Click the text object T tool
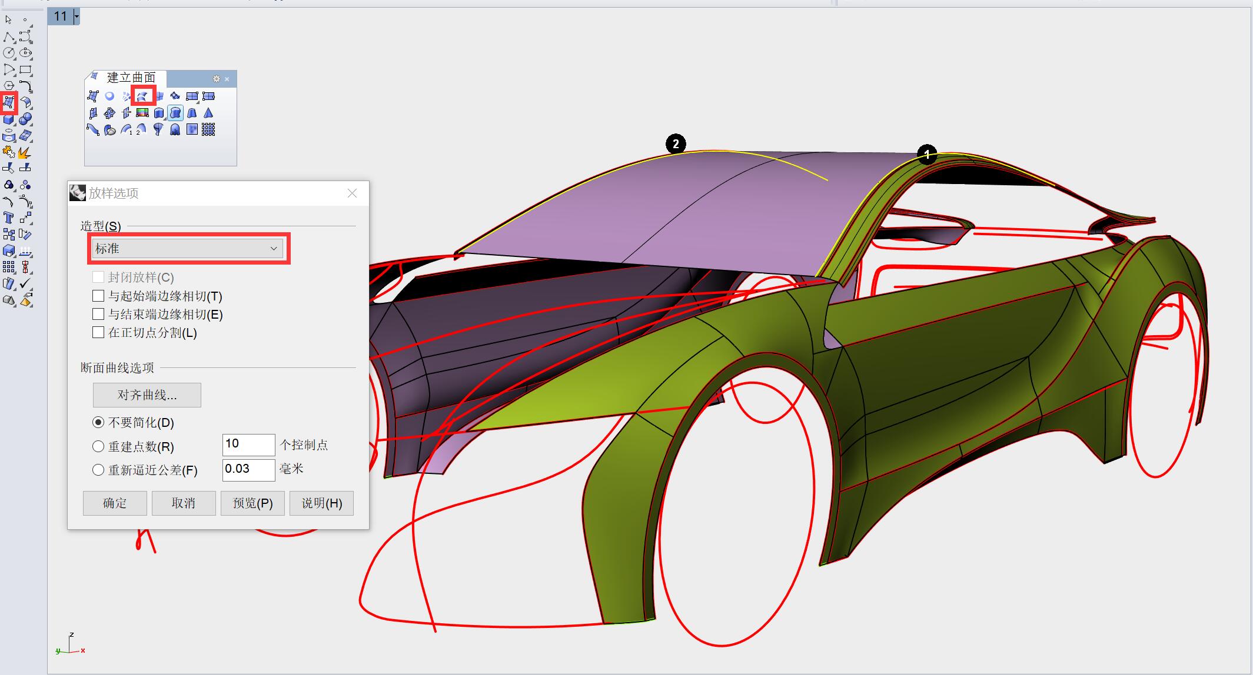This screenshot has width=1253, height=675. pyautogui.click(x=8, y=218)
